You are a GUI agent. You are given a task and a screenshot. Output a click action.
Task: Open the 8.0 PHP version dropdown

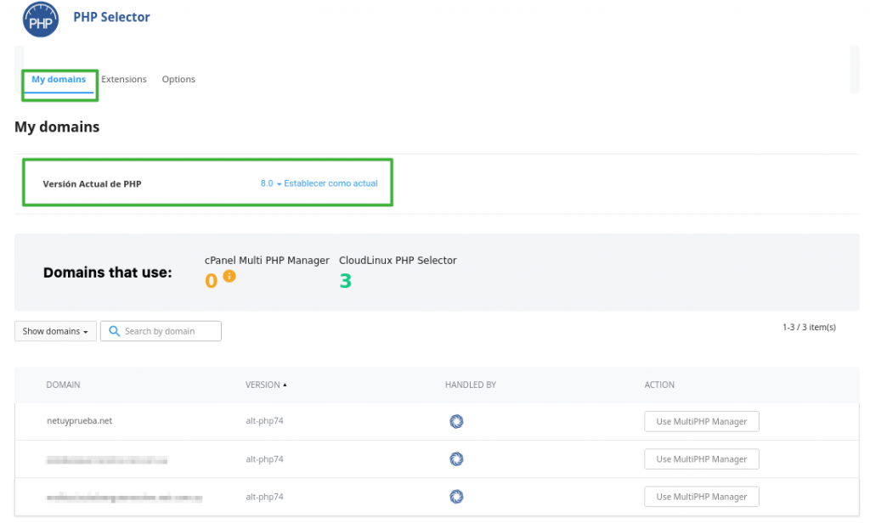[x=271, y=183]
